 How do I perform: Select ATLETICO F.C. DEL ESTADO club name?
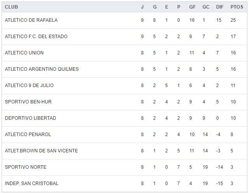36,37
